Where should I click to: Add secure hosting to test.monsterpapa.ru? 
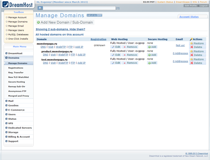click(x=152, y=63)
